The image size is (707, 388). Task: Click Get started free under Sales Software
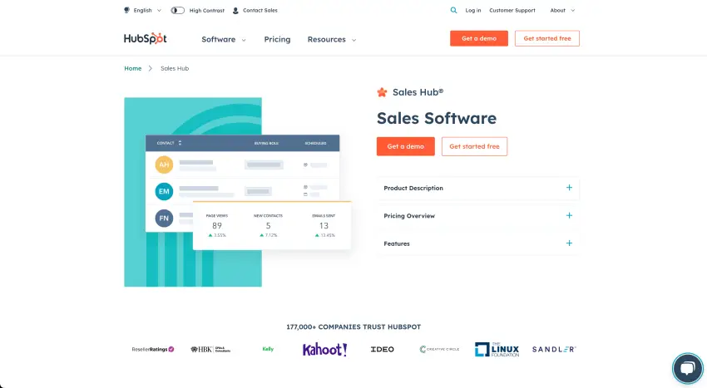(x=474, y=146)
